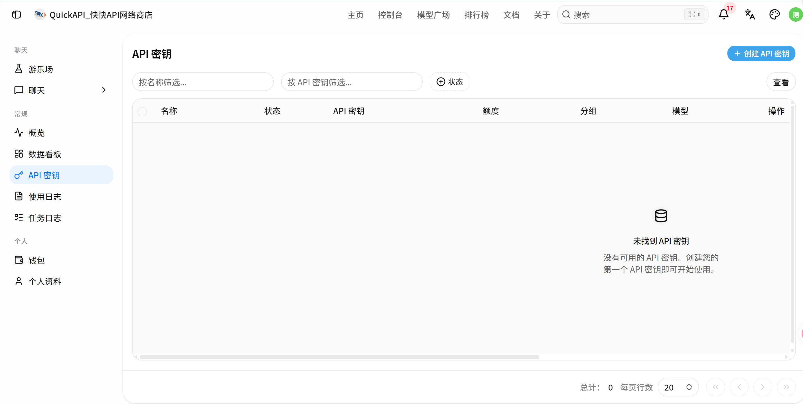Image resolution: width=803 pixels, height=404 pixels.
Task: Open 文档 in top navigation
Action: tap(511, 15)
